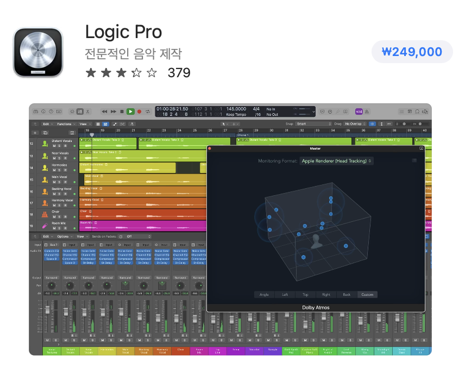Click the tempo value 145.0000 in the LCD
Screen dimensions: 465x372
236,109
